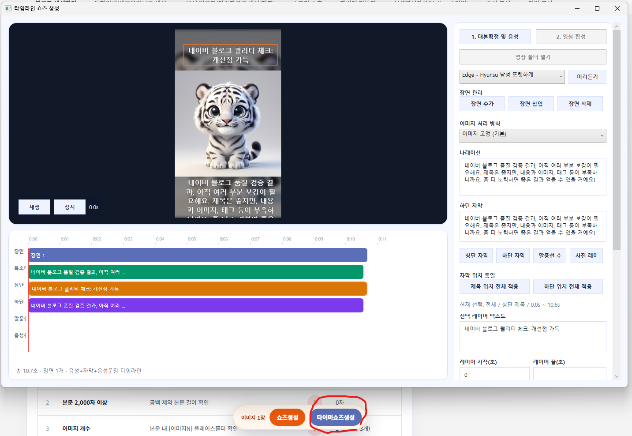Click the 0:10 mark on timeline ruler

tap(351, 239)
